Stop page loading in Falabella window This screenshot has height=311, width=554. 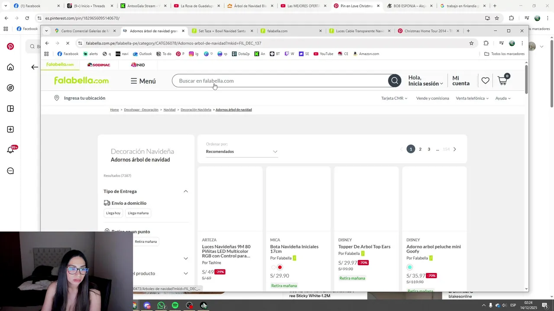(x=68, y=43)
